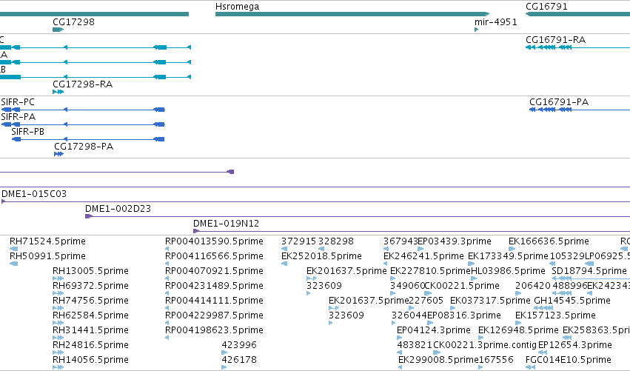Open the EK126948.5prime EST label
The image size is (630, 371).
(519, 330)
